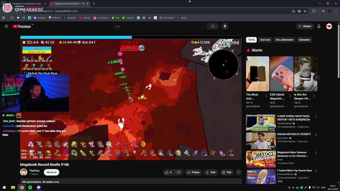Select the Tümü filter chip
Screen dimensions: 340x191
tap(251, 40)
